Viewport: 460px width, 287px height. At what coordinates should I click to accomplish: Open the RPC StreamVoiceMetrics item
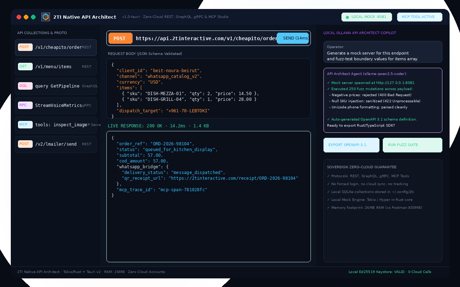point(56,105)
